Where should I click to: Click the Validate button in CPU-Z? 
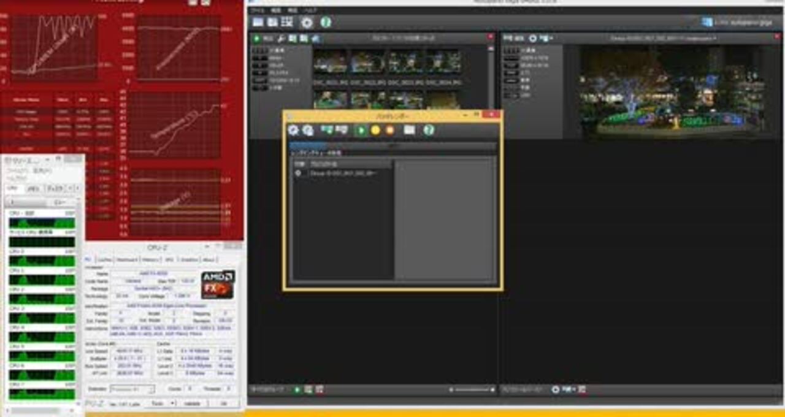pos(193,402)
